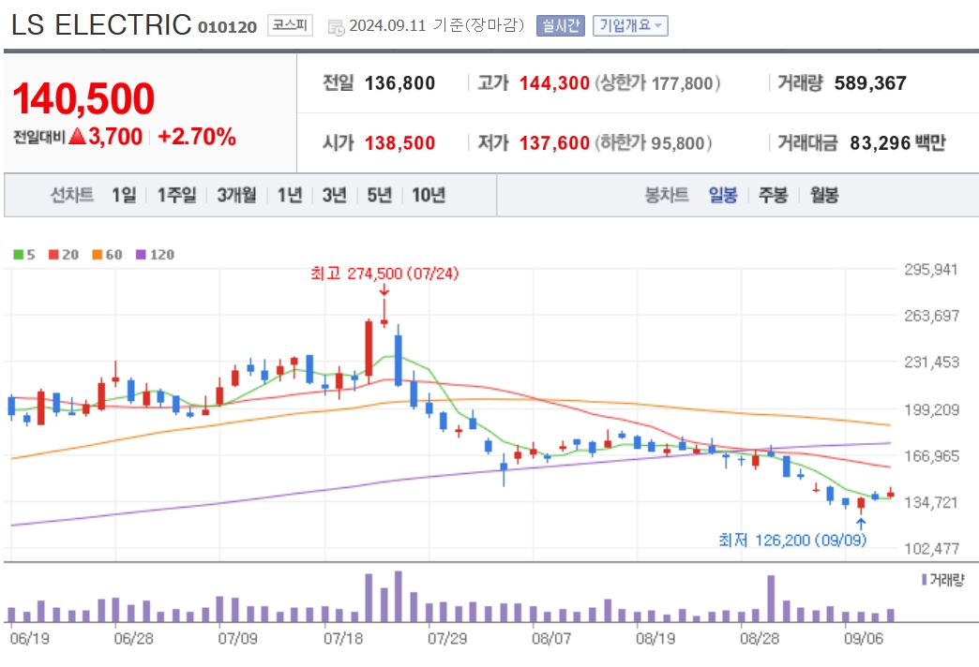Click the 07/18 date axis label
This screenshot has height=667, width=979.
[343, 638]
